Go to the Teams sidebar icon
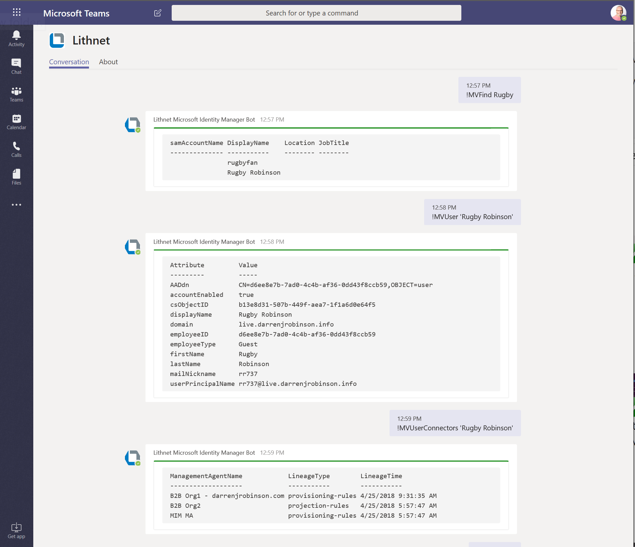This screenshot has height=547, width=635. tap(16, 94)
